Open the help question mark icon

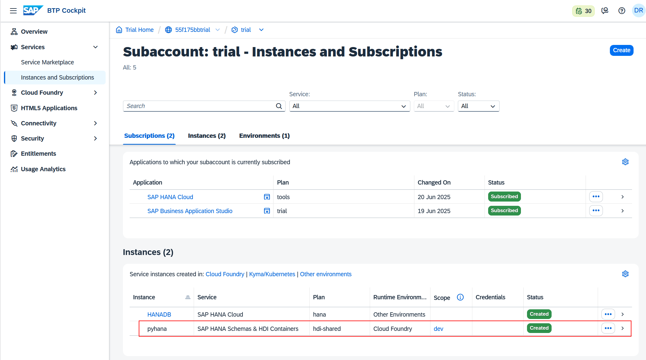622,11
